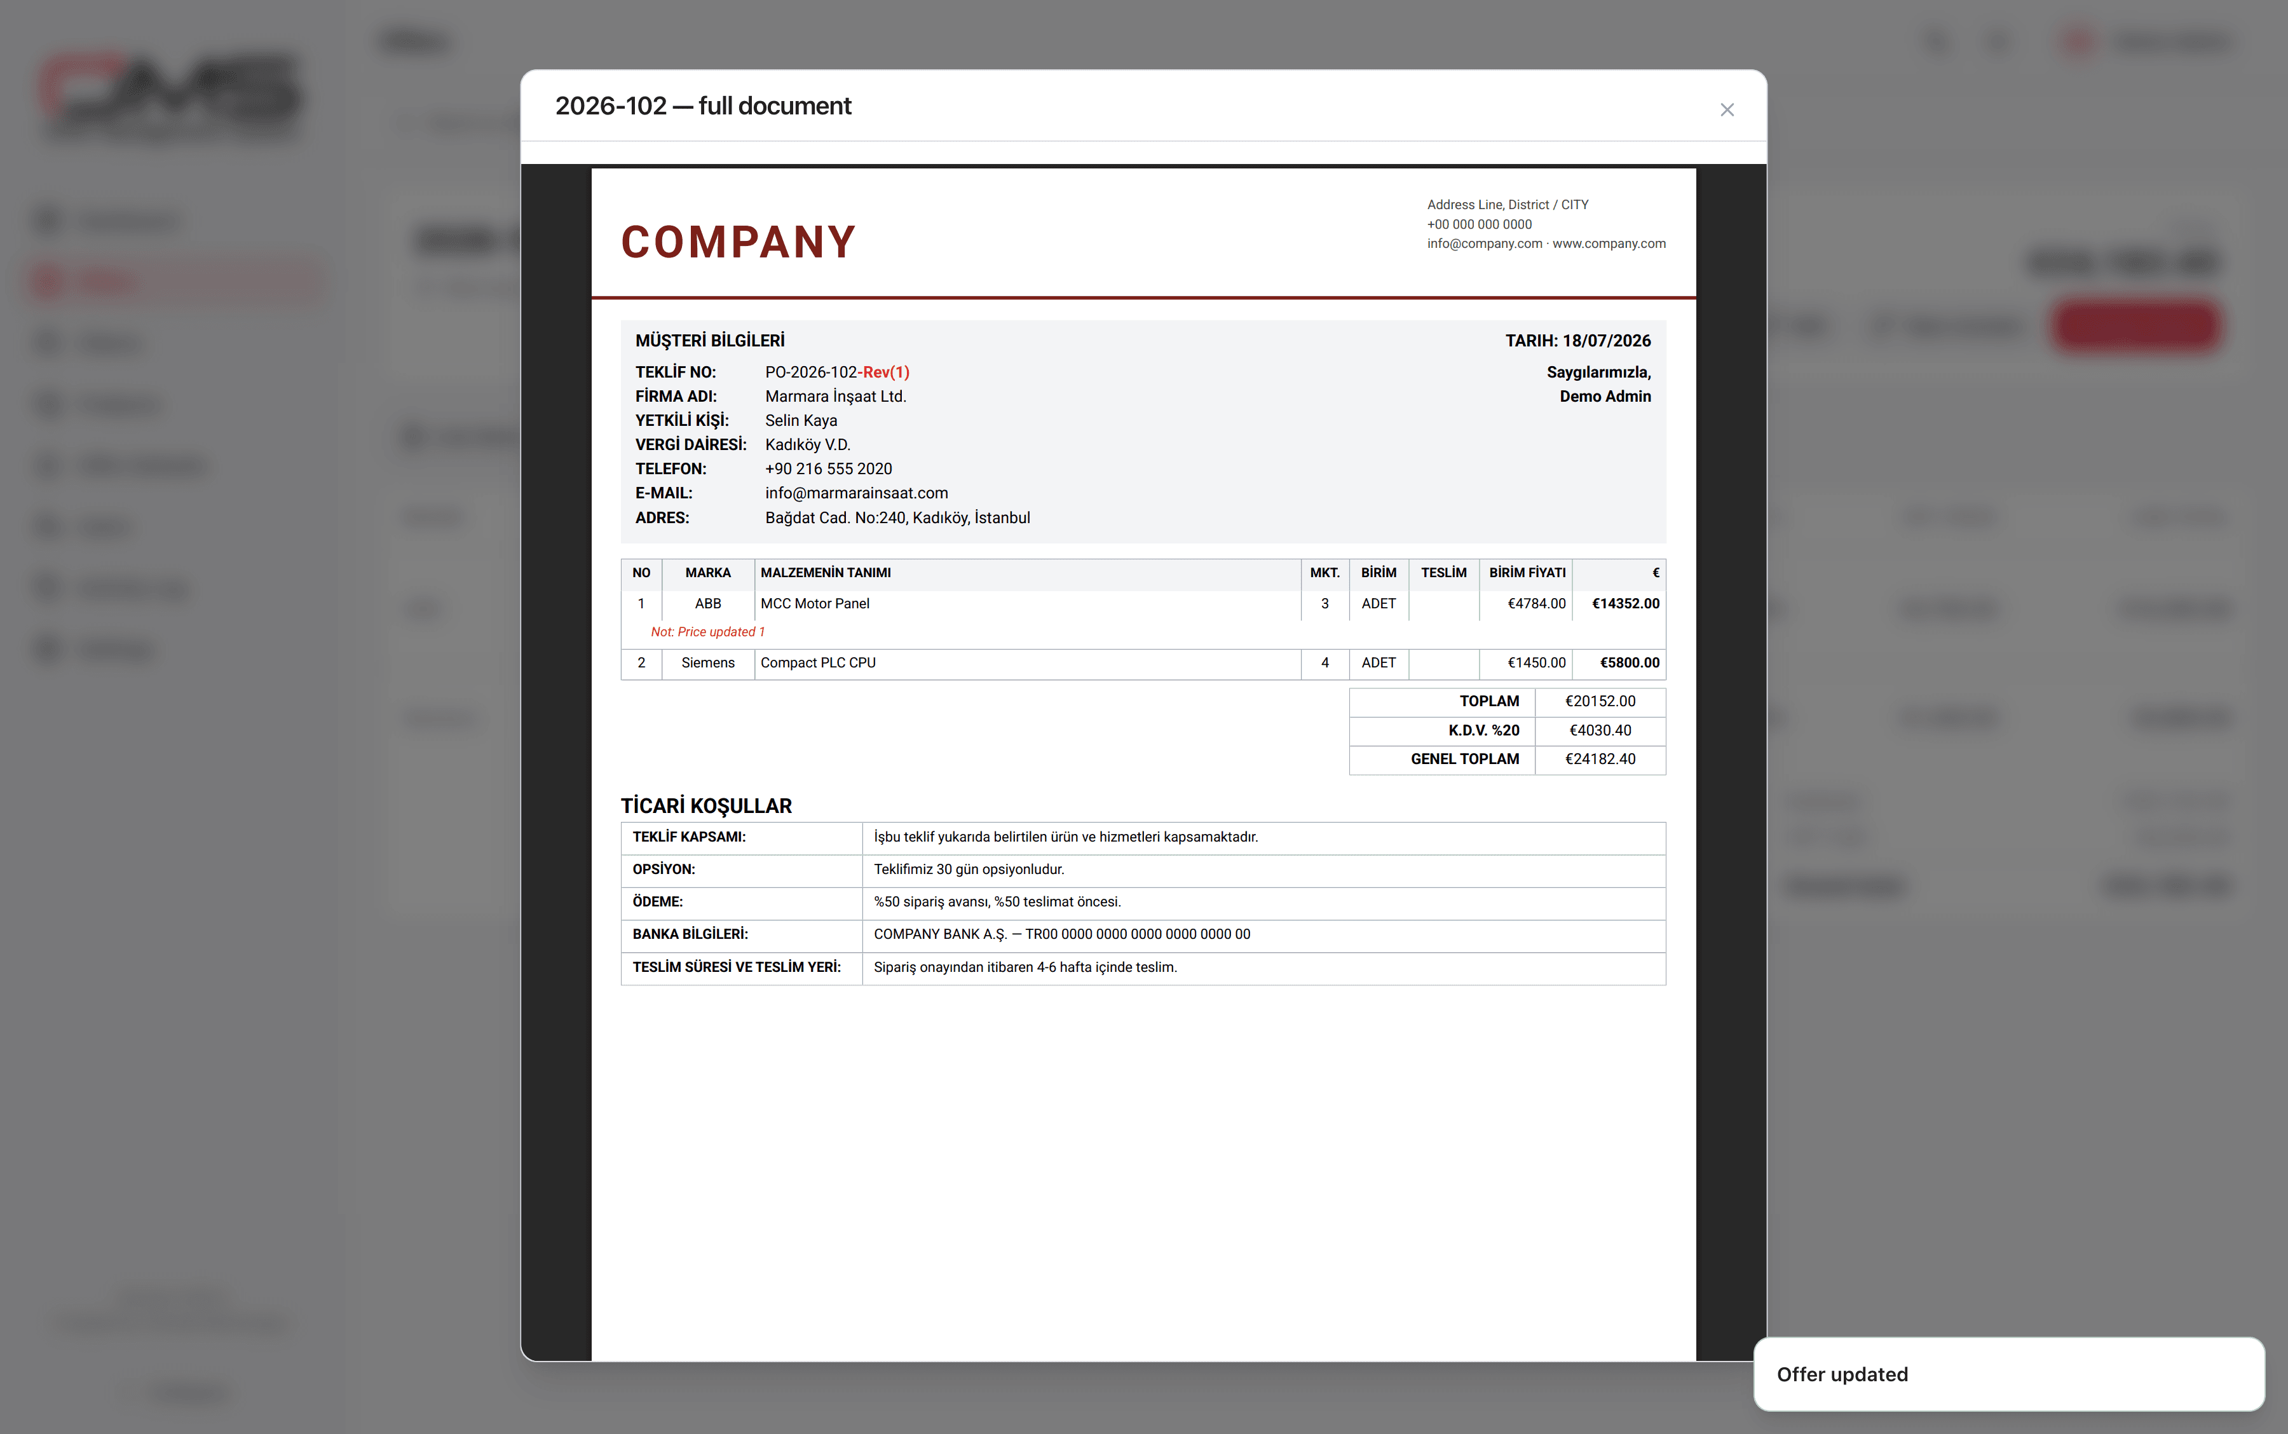Click tax office 'Kadıköy V.D.'
Viewport: 2288px width, 1434px height.
pyautogui.click(x=807, y=445)
